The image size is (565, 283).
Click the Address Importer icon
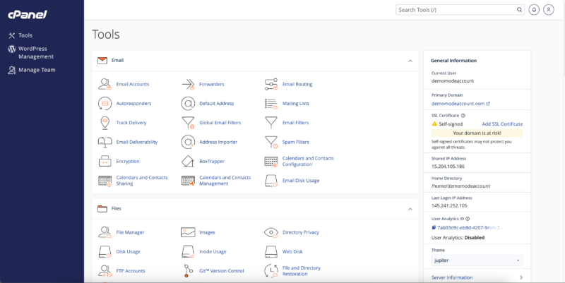pyautogui.click(x=188, y=143)
